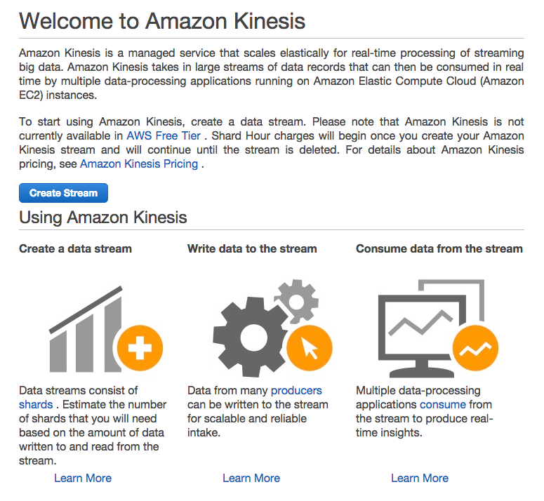Click the Using Amazon Kinesis heading
This screenshot has height=501, width=544.
click(103, 218)
